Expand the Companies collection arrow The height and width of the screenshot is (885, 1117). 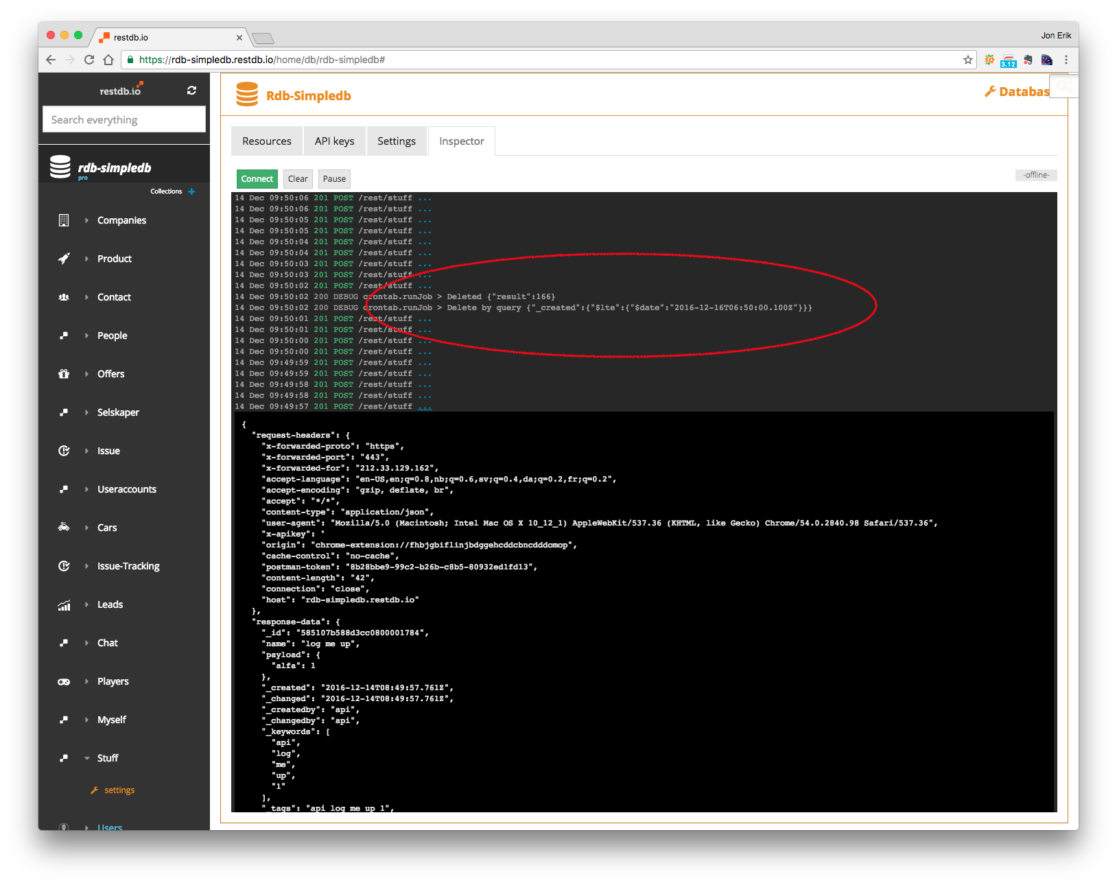[86, 220]
